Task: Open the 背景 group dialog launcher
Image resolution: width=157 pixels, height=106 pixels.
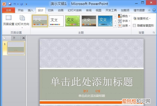Action: click(154, 32)
